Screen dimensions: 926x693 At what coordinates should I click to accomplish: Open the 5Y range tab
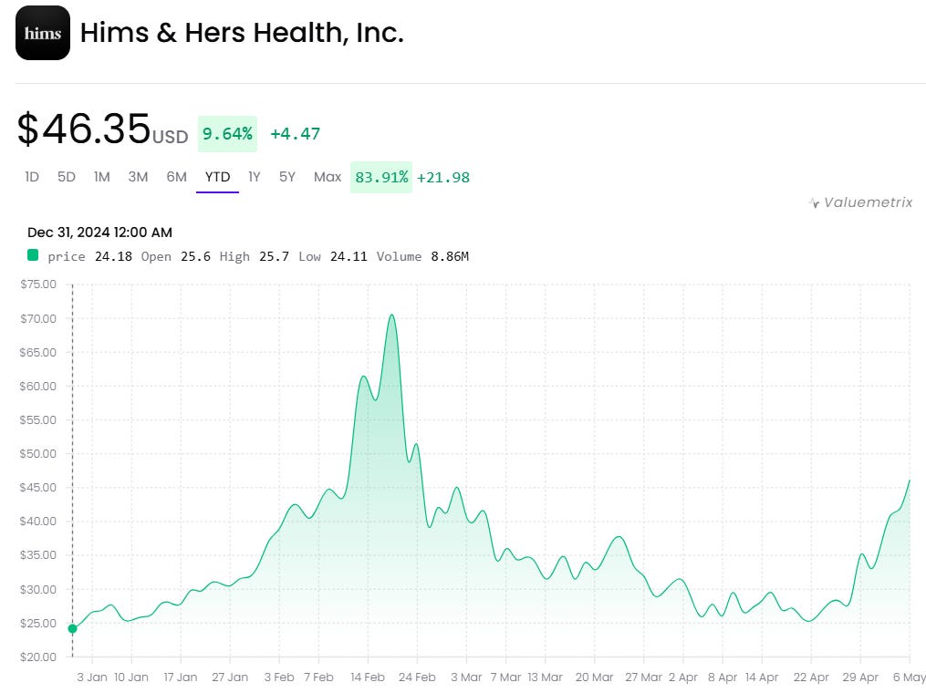click(287, 177)
